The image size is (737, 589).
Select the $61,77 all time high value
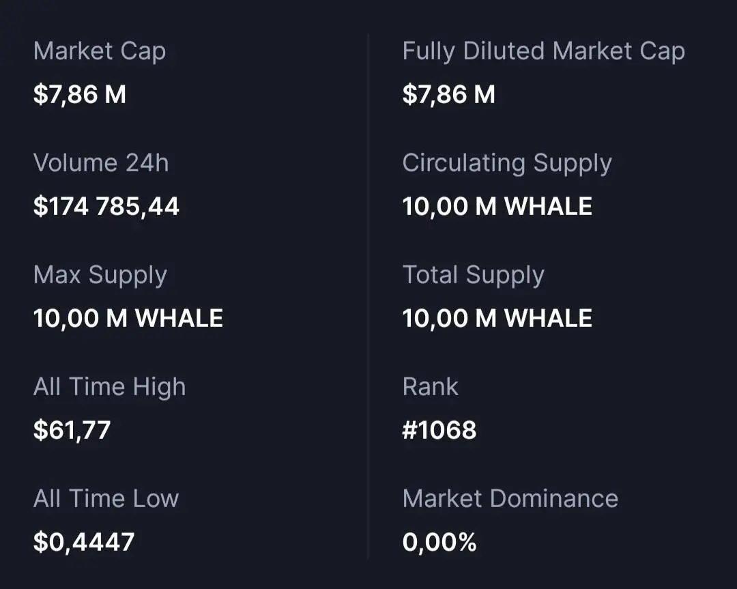pos(72,430)
